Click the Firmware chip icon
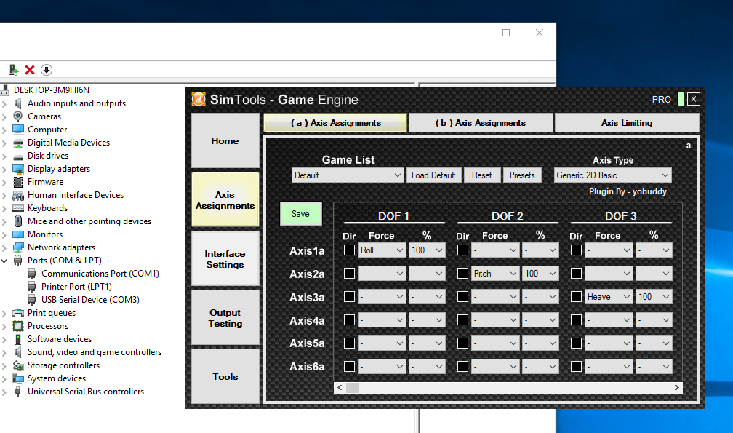 17,182
